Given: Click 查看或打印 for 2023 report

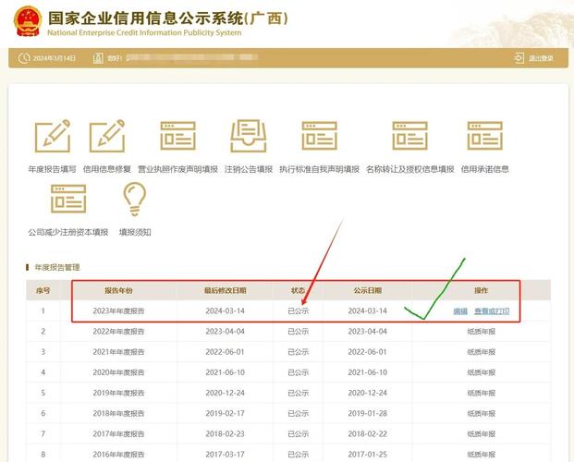Looking at the screenshot, I should click(492, 311).
